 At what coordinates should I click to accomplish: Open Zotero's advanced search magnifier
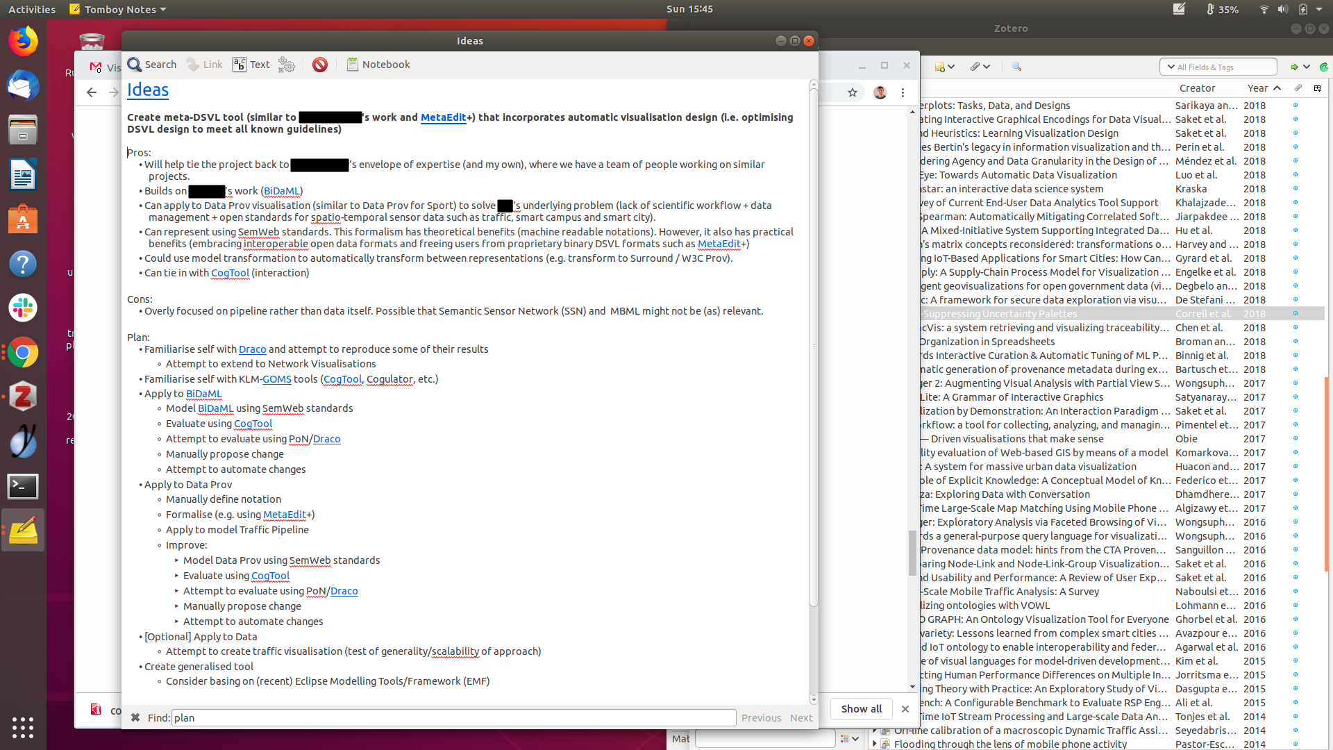click(x=1016, y=67)
